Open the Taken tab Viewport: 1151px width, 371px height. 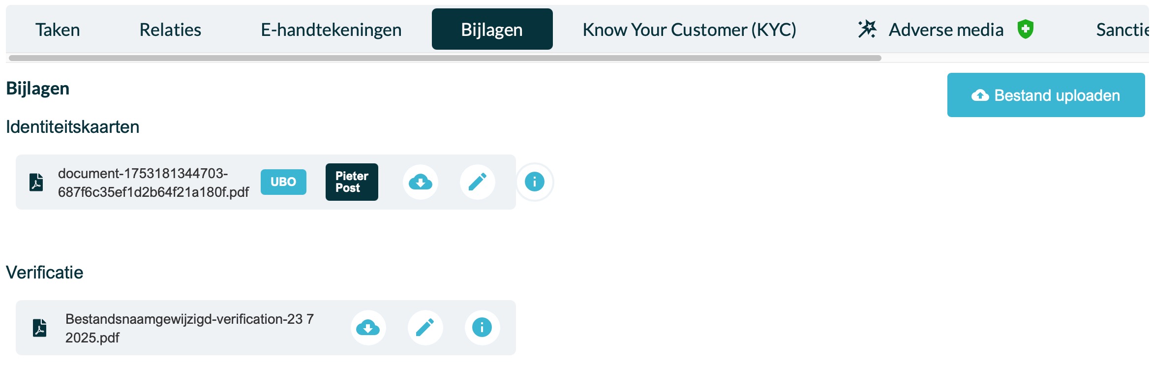pos(58,30)
